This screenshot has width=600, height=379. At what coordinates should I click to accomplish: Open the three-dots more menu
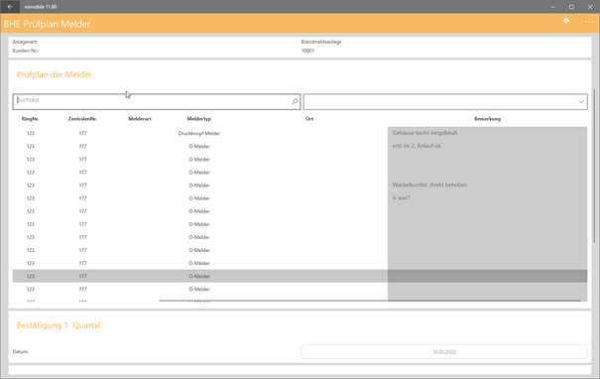pyautogui.click(x=590, y=22)
